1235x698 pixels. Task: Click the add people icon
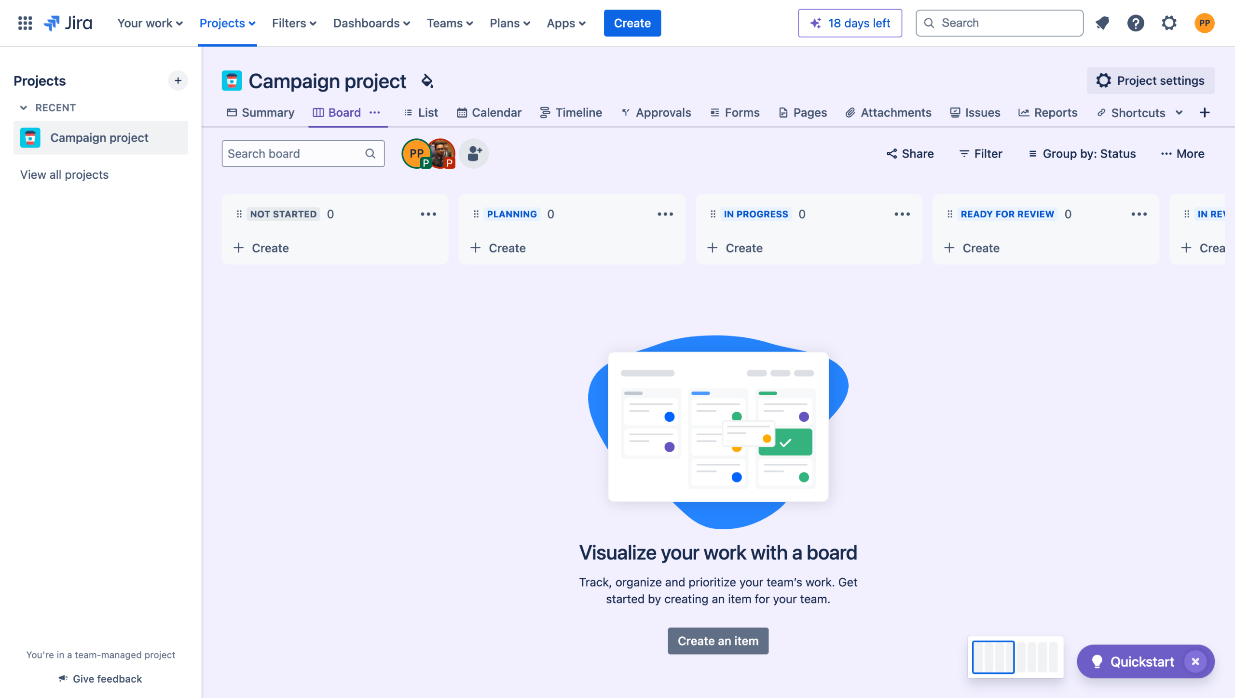tap(474, 154)
